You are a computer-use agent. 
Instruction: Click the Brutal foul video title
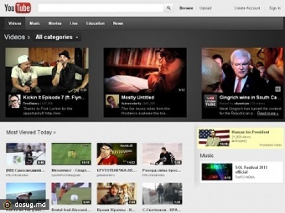click(71, 210)
